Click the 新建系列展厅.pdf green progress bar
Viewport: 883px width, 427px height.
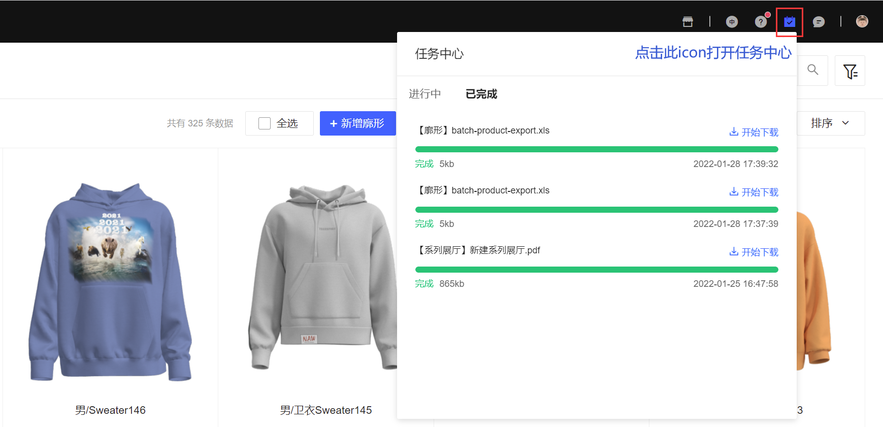(x=597, y=270)
